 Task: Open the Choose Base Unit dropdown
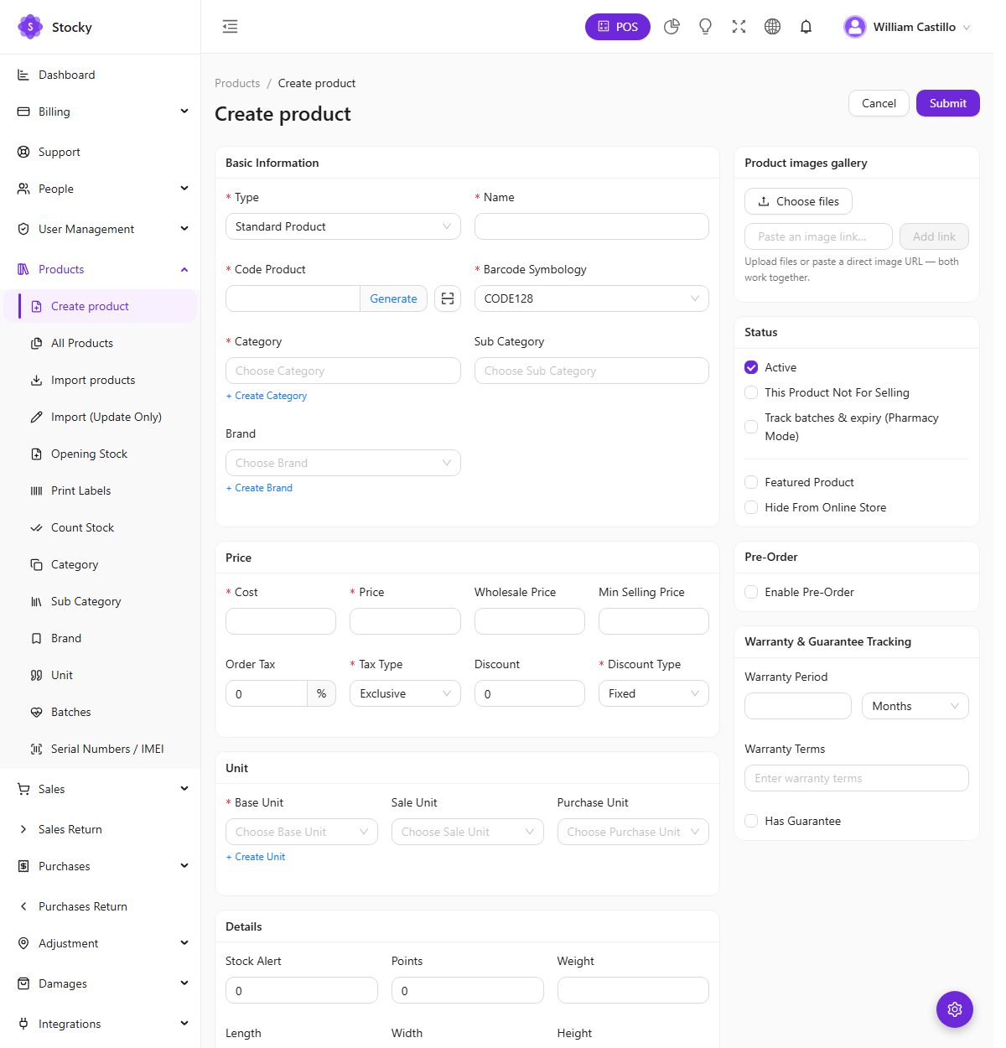pyautogui.click(x=302, y=832)
